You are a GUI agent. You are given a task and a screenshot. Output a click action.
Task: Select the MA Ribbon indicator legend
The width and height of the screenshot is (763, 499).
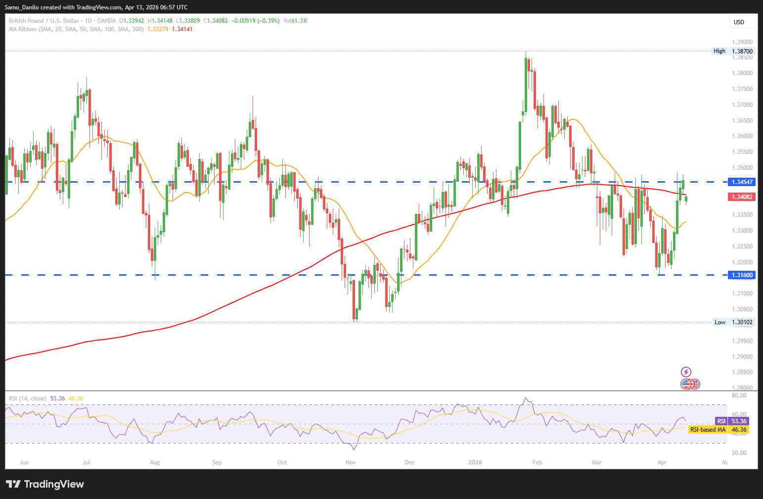click(x=76, y=29)
